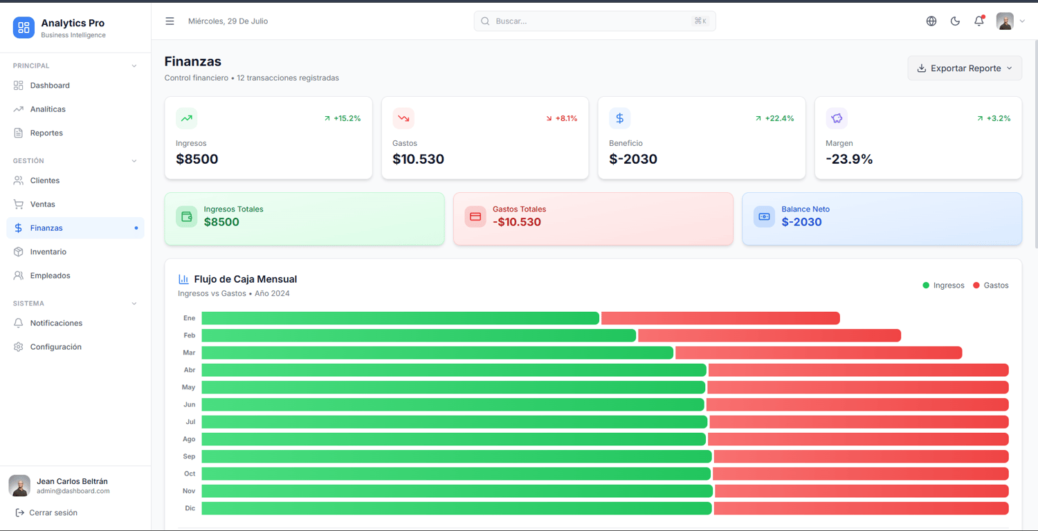Open the notifications bell in header

pyautogui.click(x=978, y=21)
